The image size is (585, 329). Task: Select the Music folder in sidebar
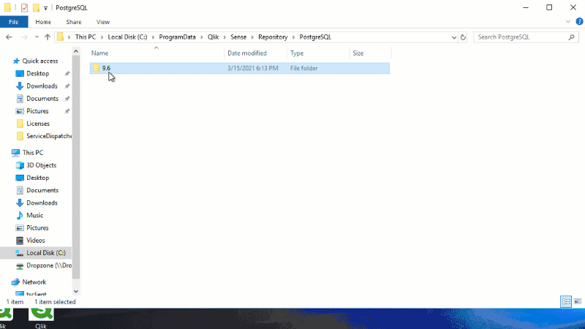point(34,215)
